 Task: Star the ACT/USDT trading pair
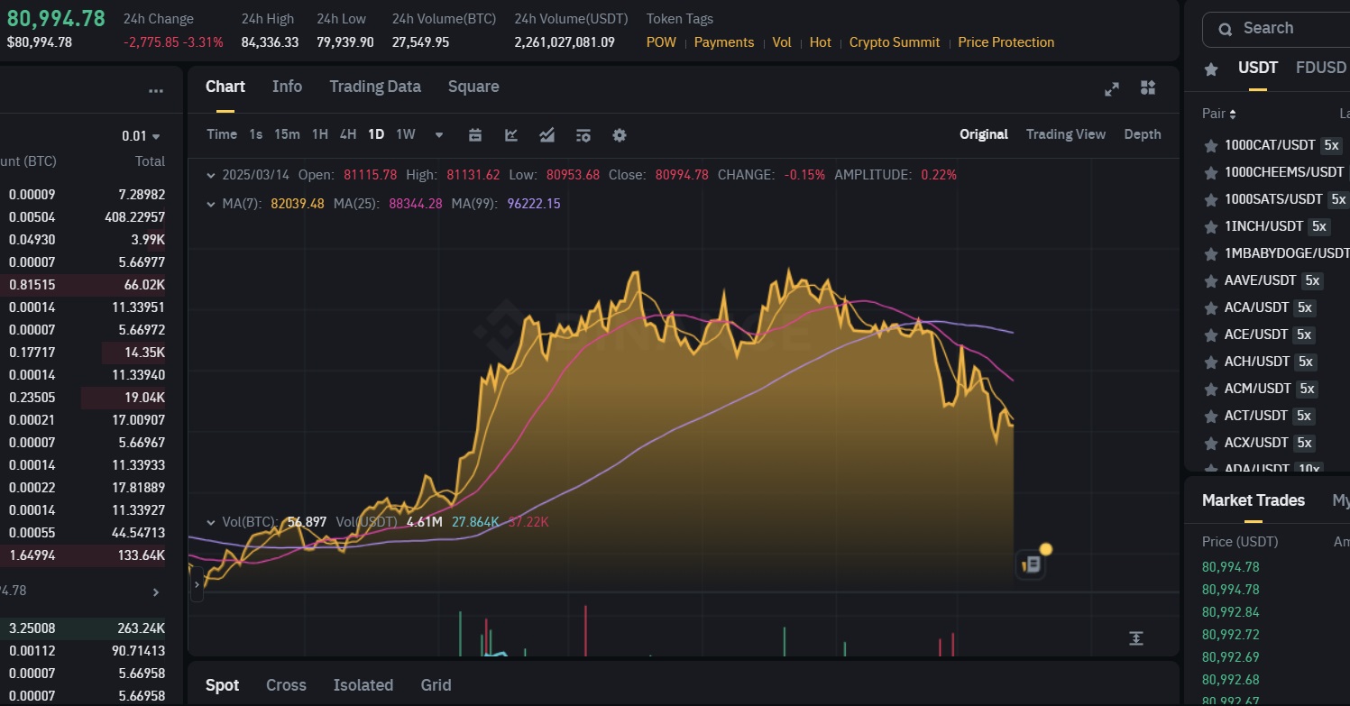[1210, 416]
